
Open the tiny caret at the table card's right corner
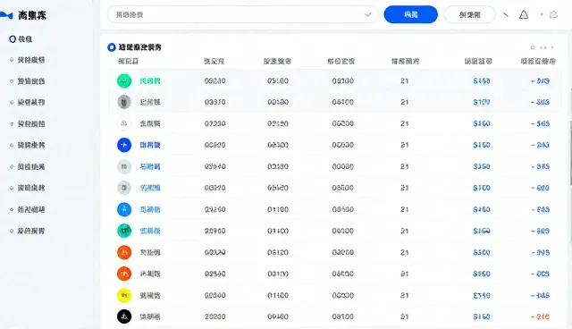[x=552, y=47]
